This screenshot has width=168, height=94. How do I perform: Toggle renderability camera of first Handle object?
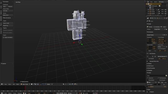pos(166,10)
